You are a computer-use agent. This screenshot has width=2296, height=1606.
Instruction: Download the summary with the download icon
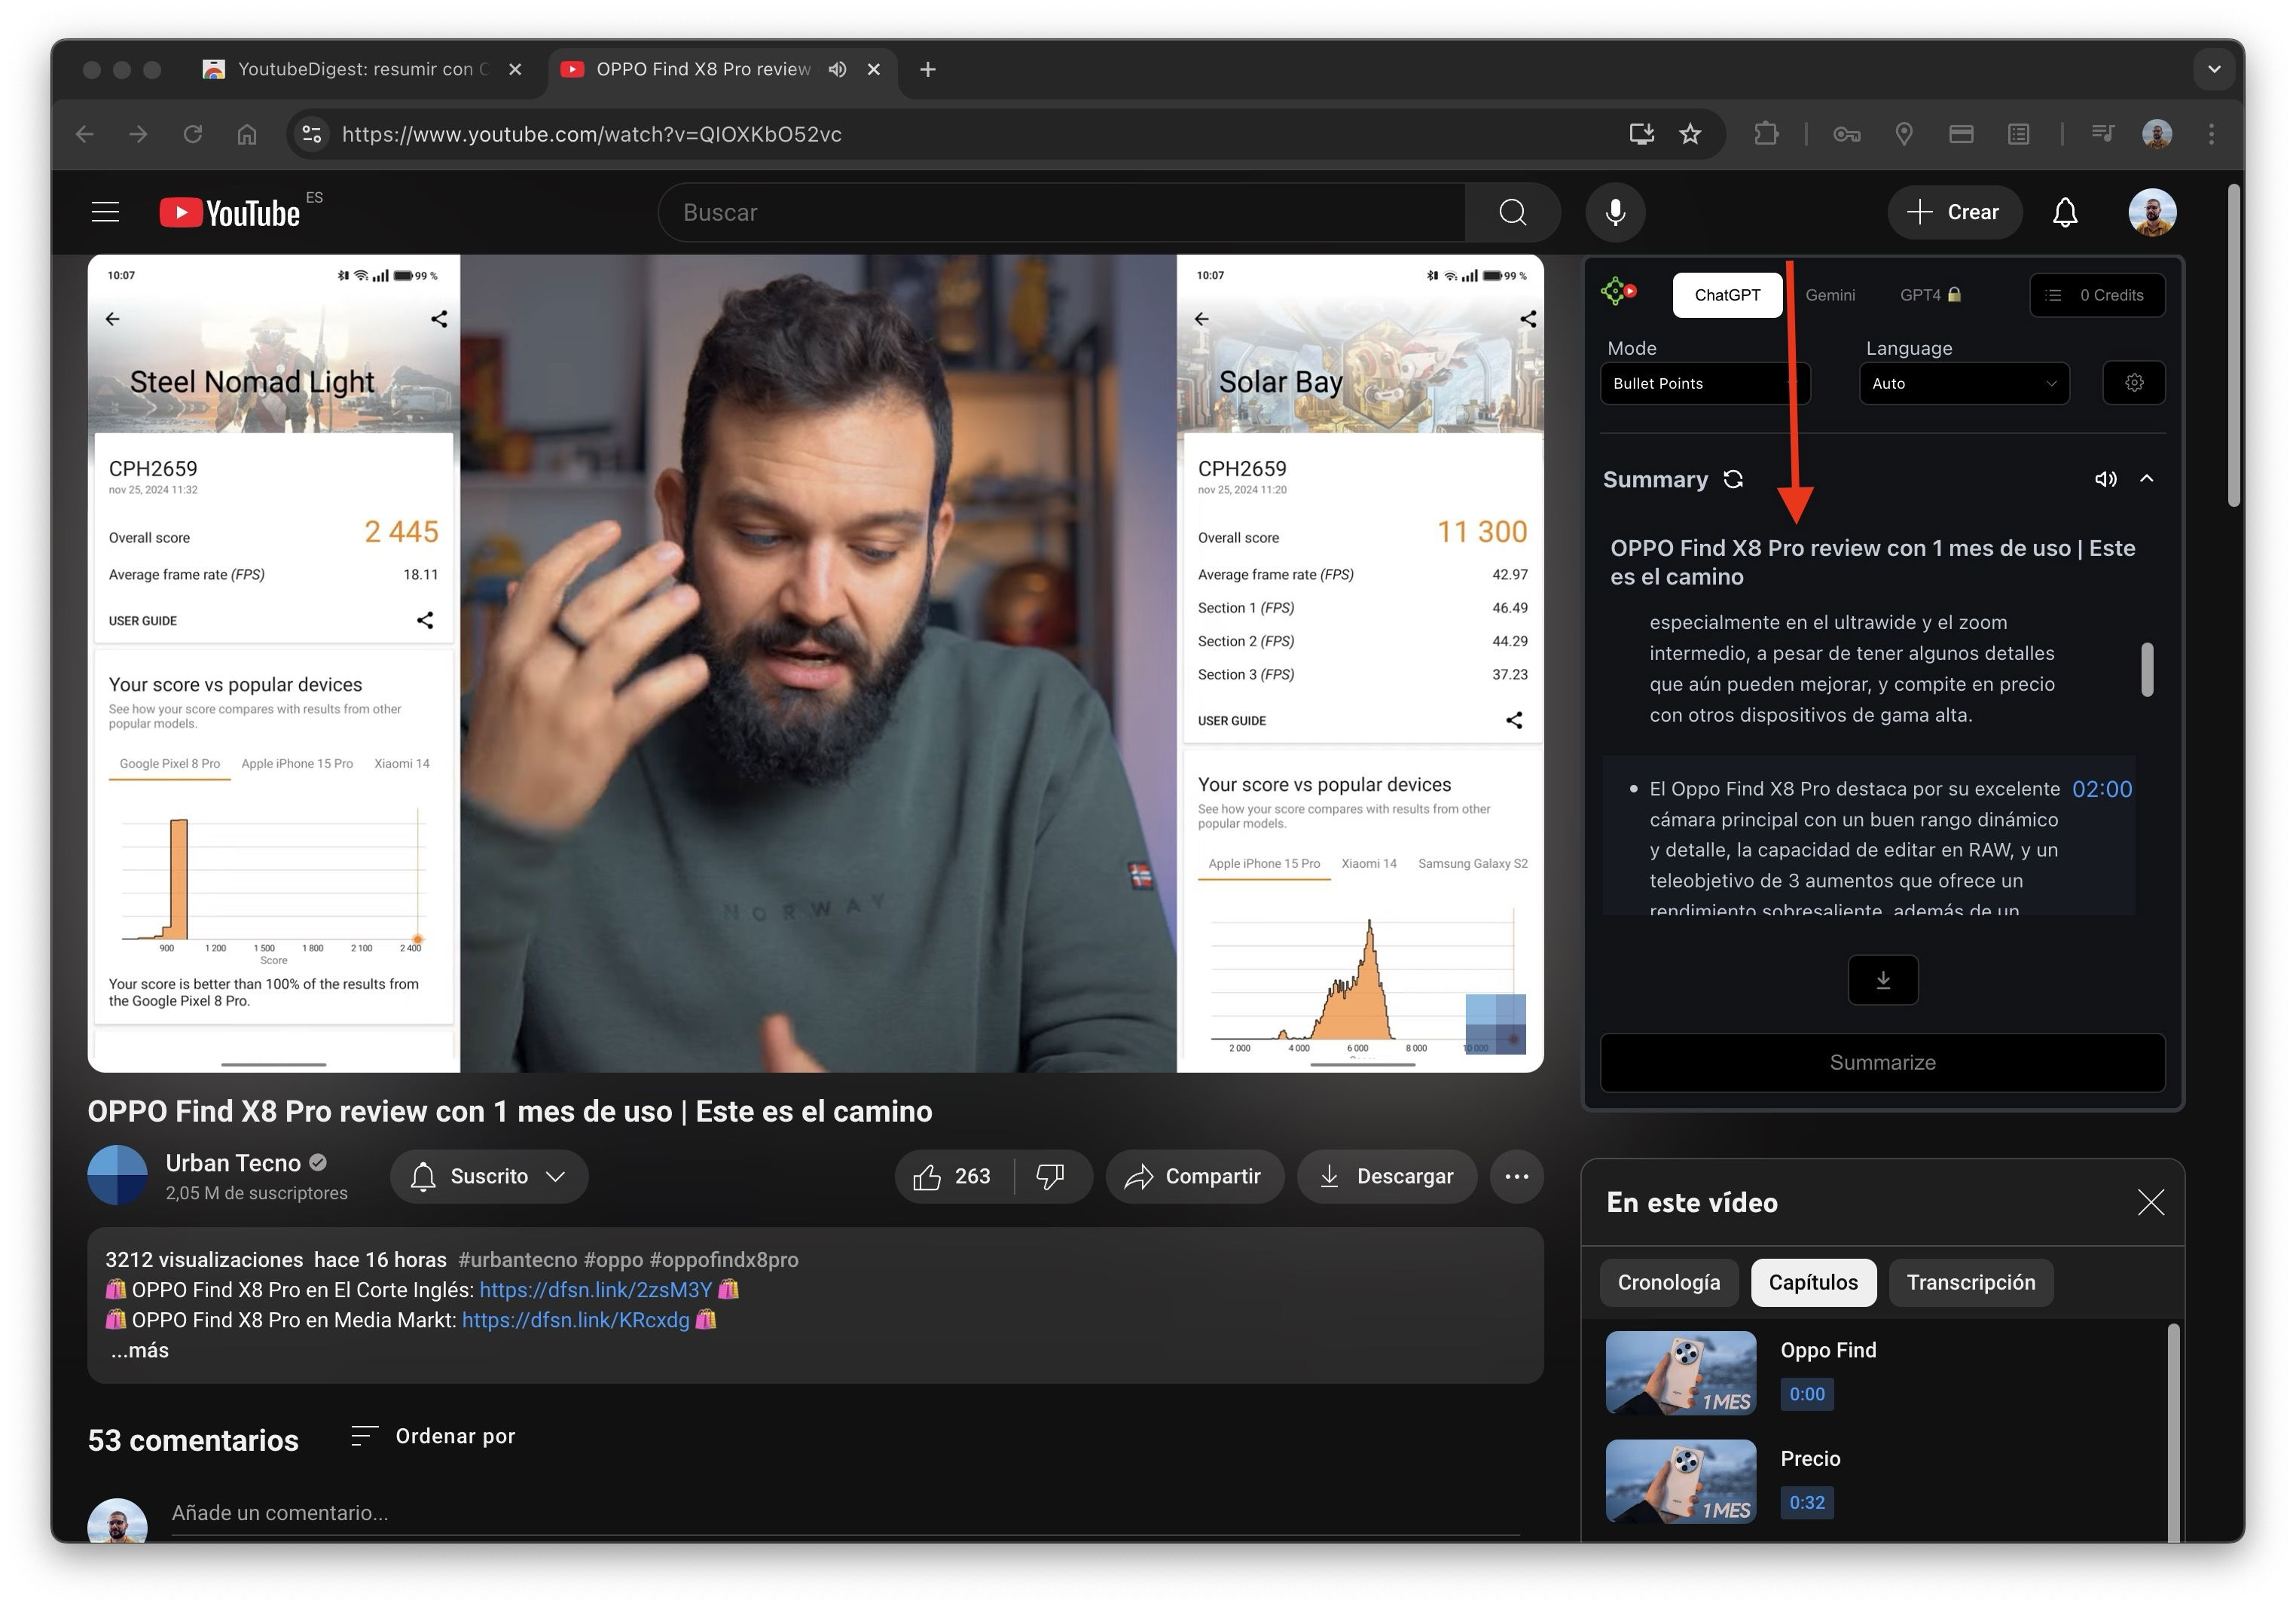coord(1883,980)
